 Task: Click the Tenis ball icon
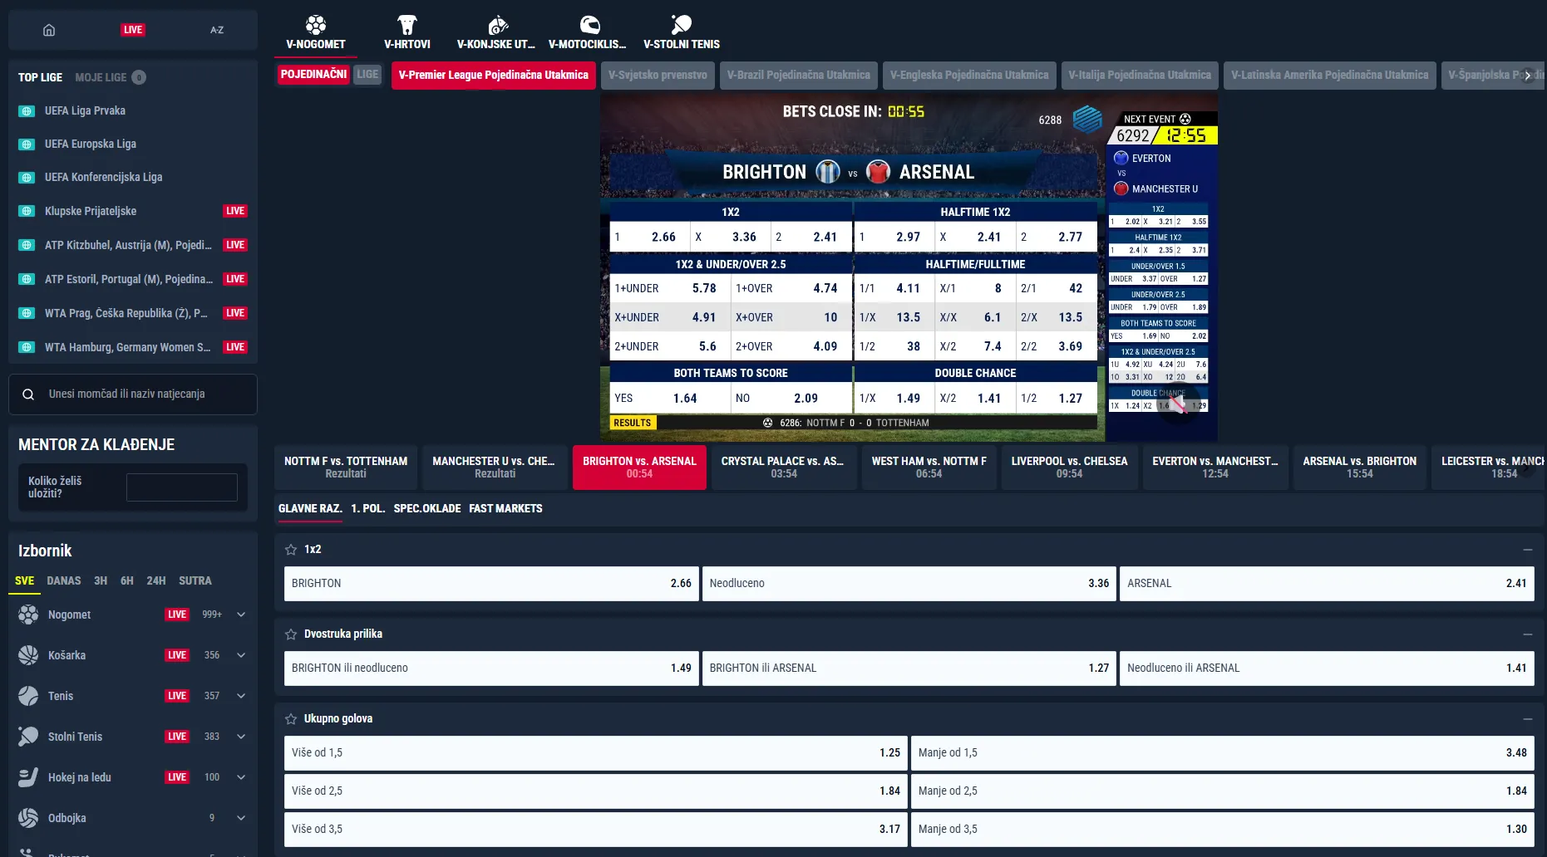coord(28,696)
